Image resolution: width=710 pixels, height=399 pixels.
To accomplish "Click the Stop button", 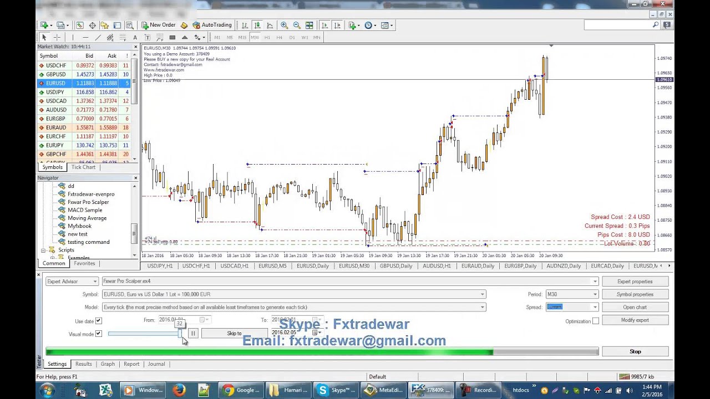I will click(635, 351).
